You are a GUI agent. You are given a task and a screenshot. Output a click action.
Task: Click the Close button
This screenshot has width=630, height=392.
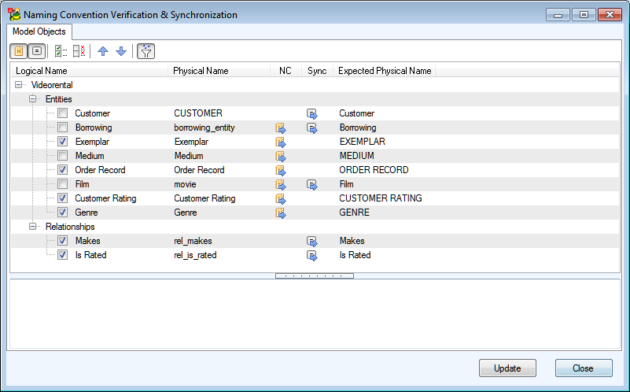(x=584, y=368)
